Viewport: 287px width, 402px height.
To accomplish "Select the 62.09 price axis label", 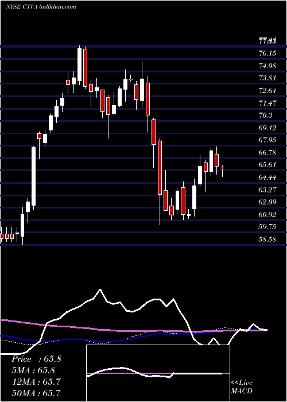I will pyautogui.click(x=267, y=202).
